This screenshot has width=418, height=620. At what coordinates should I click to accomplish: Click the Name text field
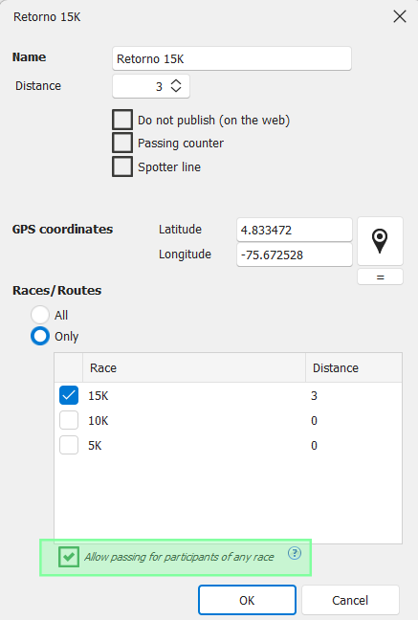[231, 58]
